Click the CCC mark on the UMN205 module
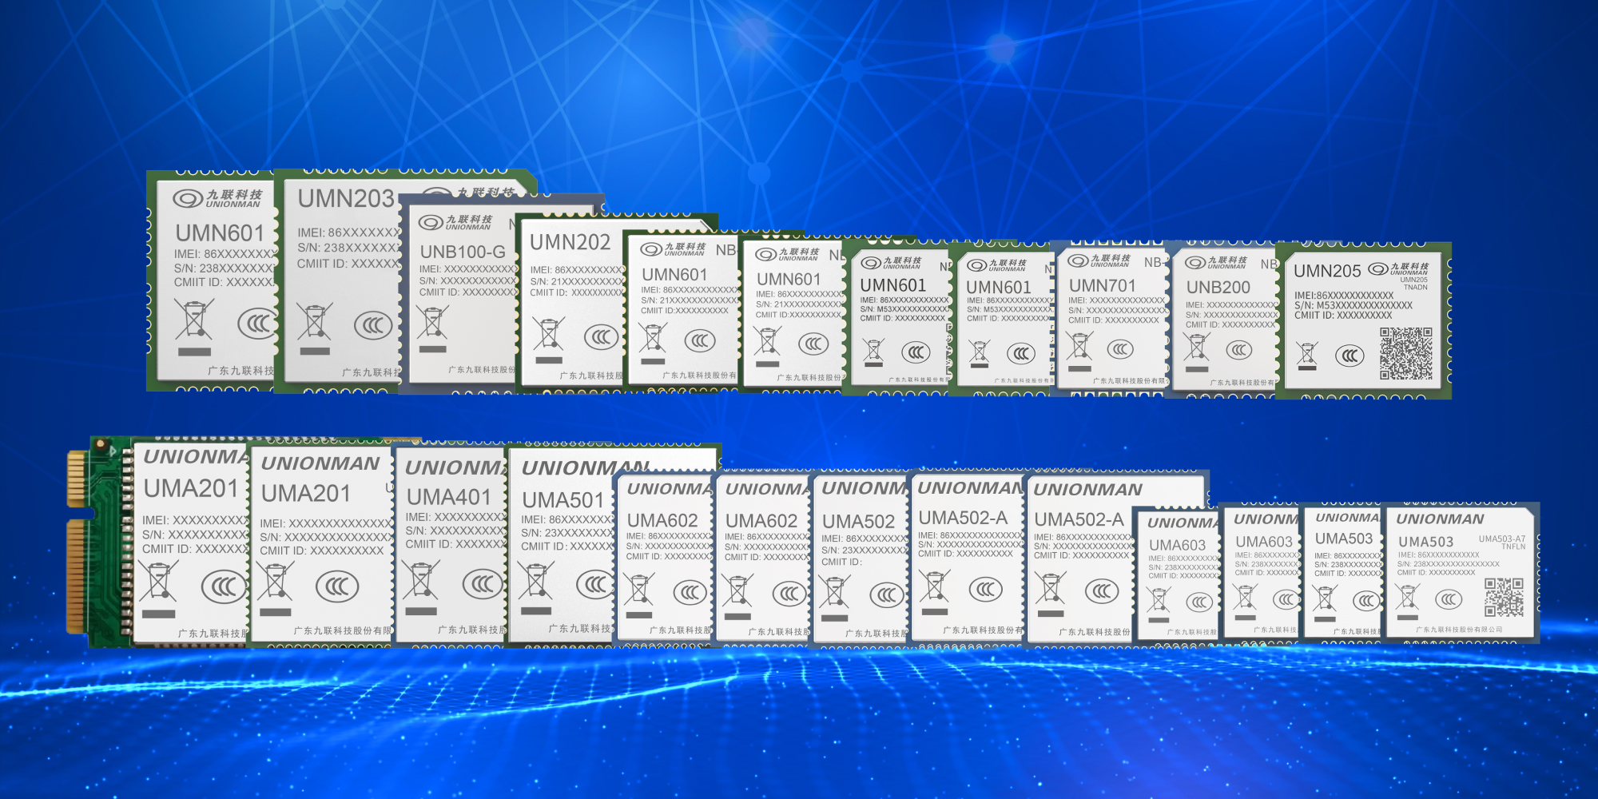Image resolution: width=1598 pixels, height=799 pixels. pos(1350,355)
